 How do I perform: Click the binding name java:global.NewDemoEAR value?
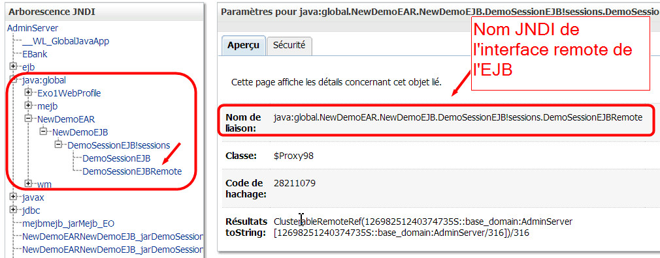(458, 117)
